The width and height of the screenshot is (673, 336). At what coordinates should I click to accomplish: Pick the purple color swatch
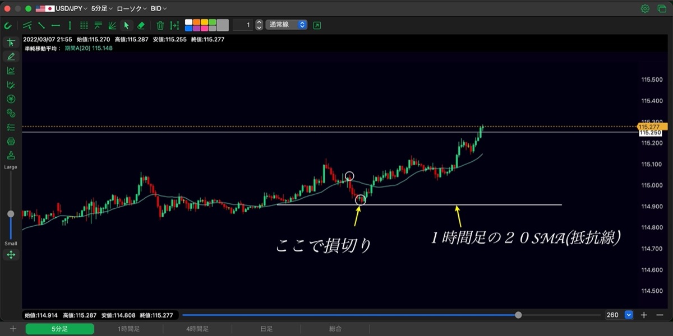196,28
